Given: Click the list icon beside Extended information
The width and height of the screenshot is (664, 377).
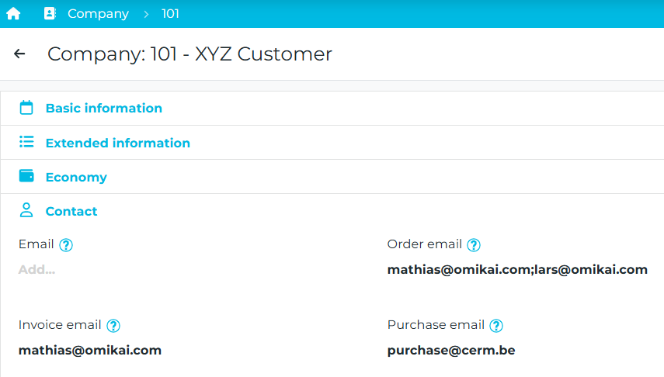Looking at the screenshot, I should 26,142.
